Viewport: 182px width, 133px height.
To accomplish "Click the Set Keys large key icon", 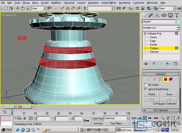I will 86,121.
